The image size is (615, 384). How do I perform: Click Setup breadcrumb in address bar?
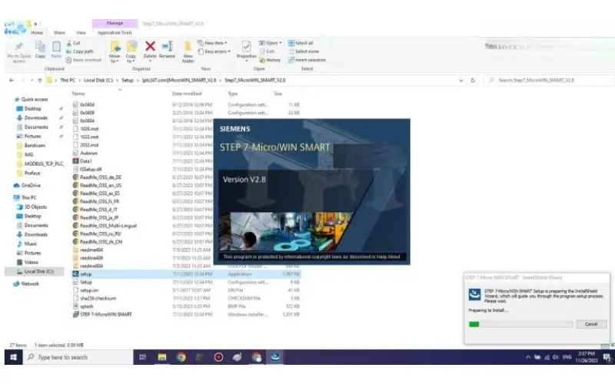tap(128, 80)
